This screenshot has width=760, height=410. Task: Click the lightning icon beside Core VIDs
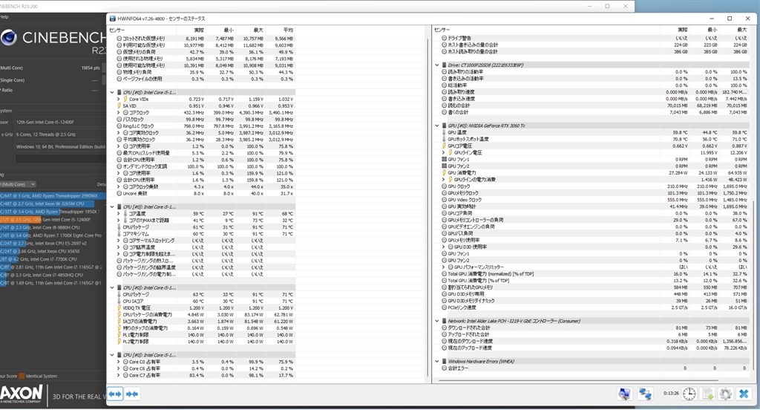125,99
